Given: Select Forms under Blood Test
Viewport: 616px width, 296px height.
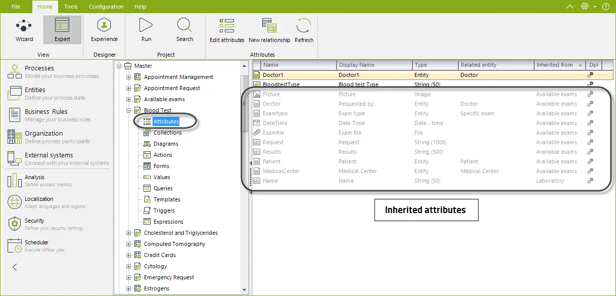Looking at the screenshot, I should [161, 166].
